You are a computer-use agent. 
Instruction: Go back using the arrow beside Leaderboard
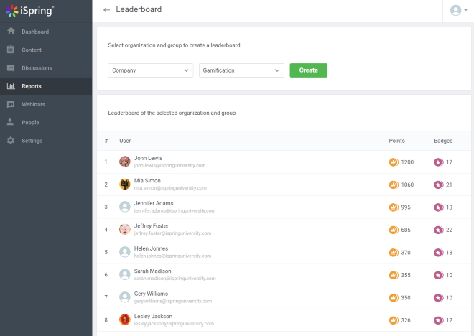click(x=107, y=10)
